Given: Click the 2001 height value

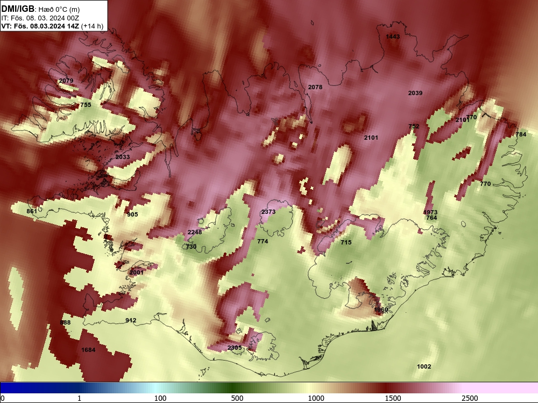Looking at the screenshot, I should click(x=137, y=273).
